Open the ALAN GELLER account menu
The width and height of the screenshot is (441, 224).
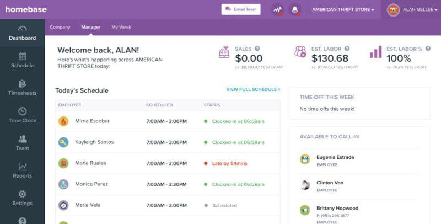[411, 10]
